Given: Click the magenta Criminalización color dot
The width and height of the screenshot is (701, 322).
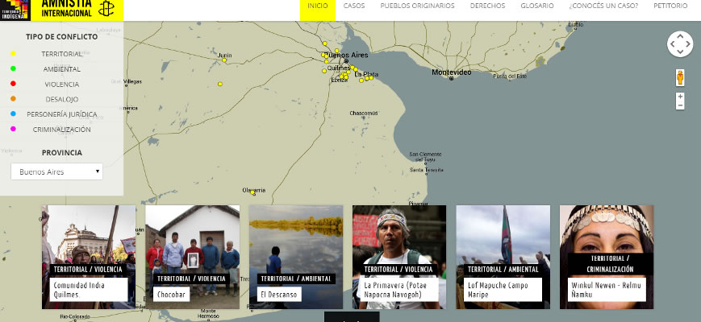Looking at the screenshot, I should coord(13,129).
